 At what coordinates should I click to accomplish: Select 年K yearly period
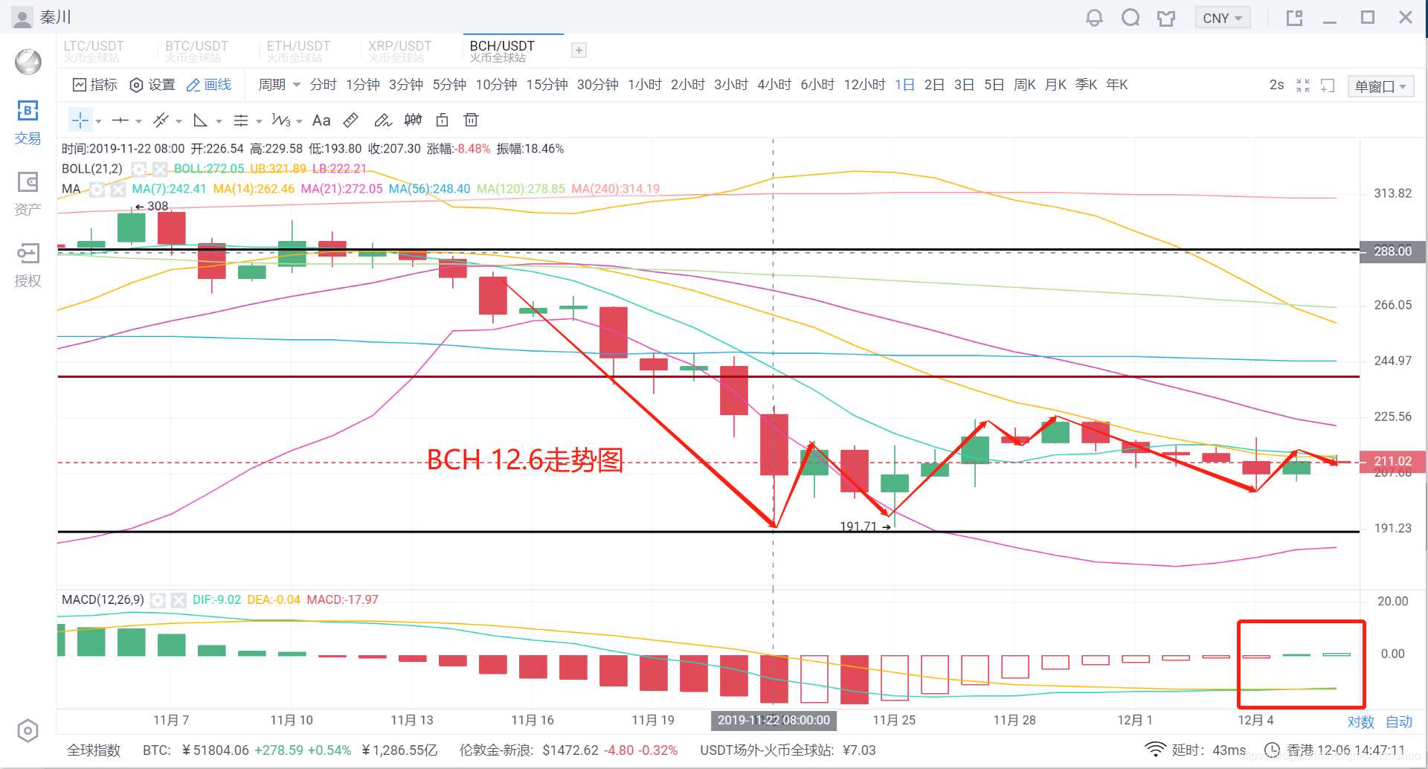[x=1117, y=85]
